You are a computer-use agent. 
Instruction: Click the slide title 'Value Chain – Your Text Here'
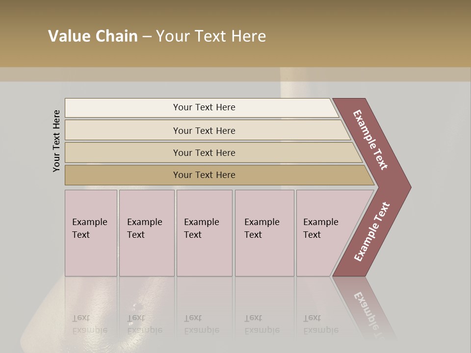pos(157,36)
